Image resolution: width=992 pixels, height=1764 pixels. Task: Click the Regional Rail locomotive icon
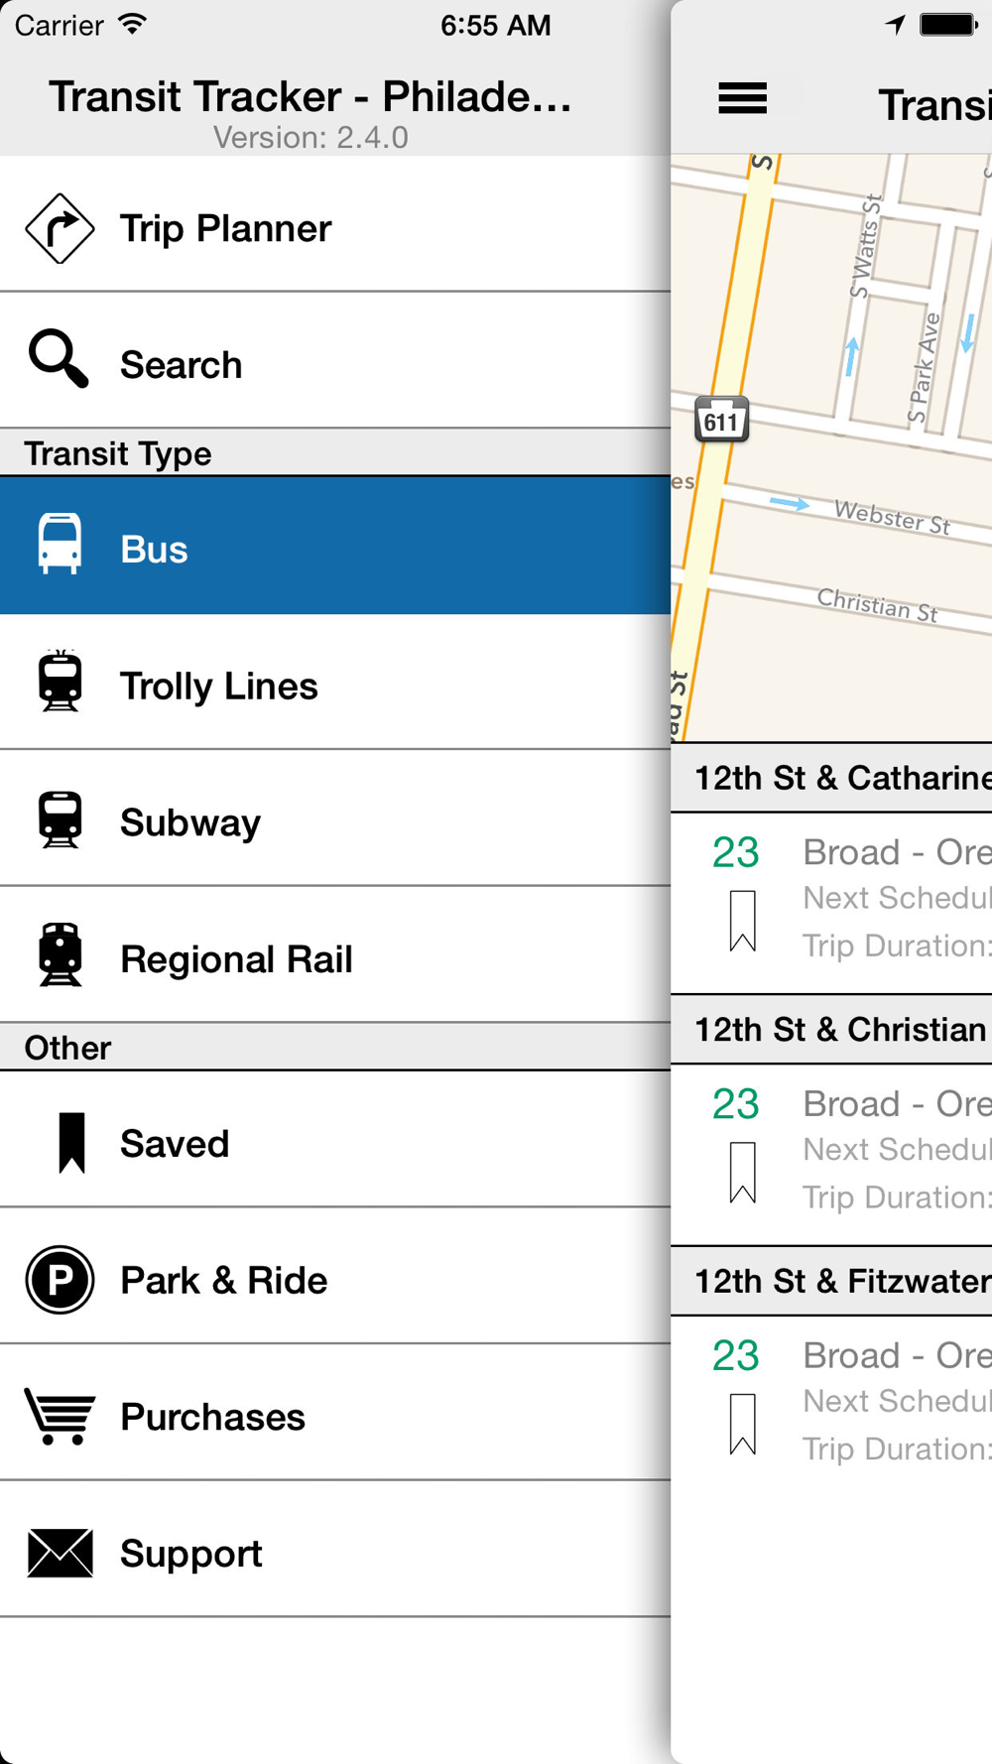point(61,954)
